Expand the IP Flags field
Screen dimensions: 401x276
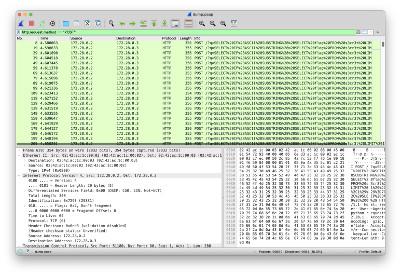[24, 206]
